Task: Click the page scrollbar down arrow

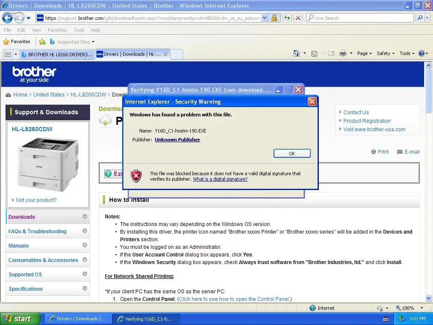Action: coord(428,298)
